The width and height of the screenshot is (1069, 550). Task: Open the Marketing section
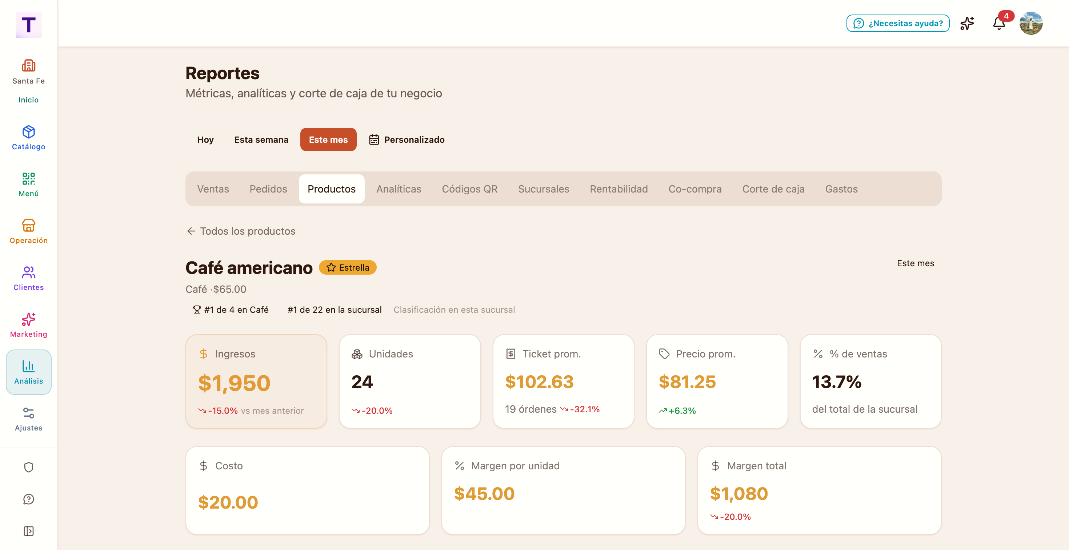(28, 325)
